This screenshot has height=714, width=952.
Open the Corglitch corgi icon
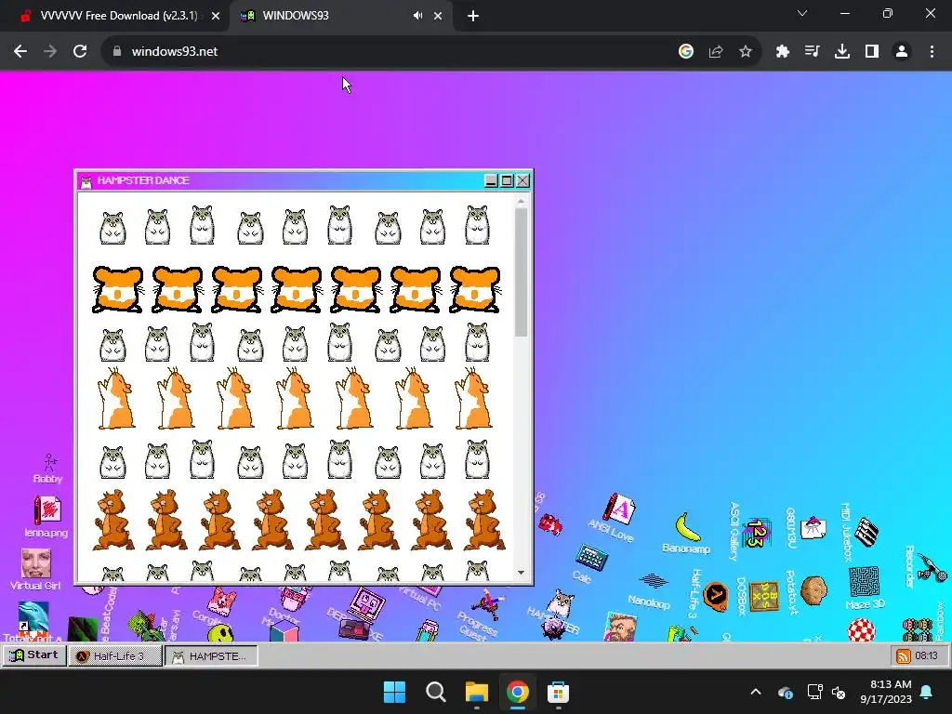point(221,600)
